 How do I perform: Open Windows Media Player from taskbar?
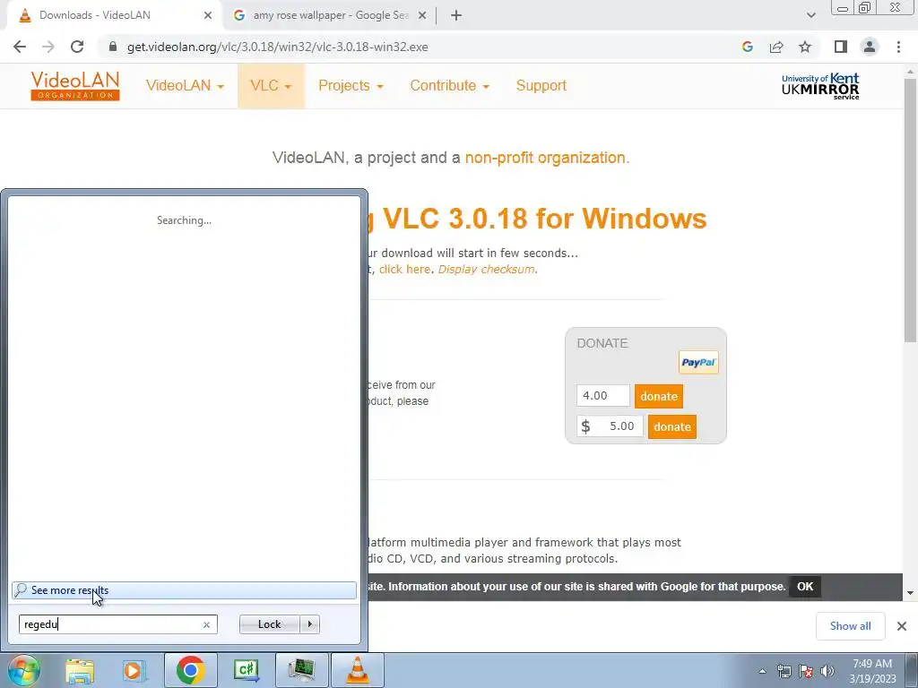pos(134,670)
